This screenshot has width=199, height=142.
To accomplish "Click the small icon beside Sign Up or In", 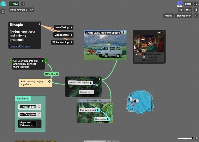I will [x=196, y=16].
